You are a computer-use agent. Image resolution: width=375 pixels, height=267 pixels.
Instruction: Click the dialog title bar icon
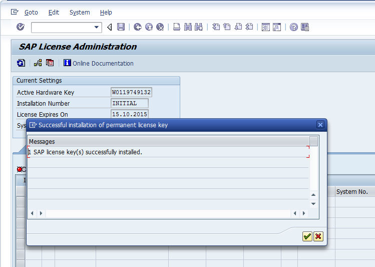[33, 125]
